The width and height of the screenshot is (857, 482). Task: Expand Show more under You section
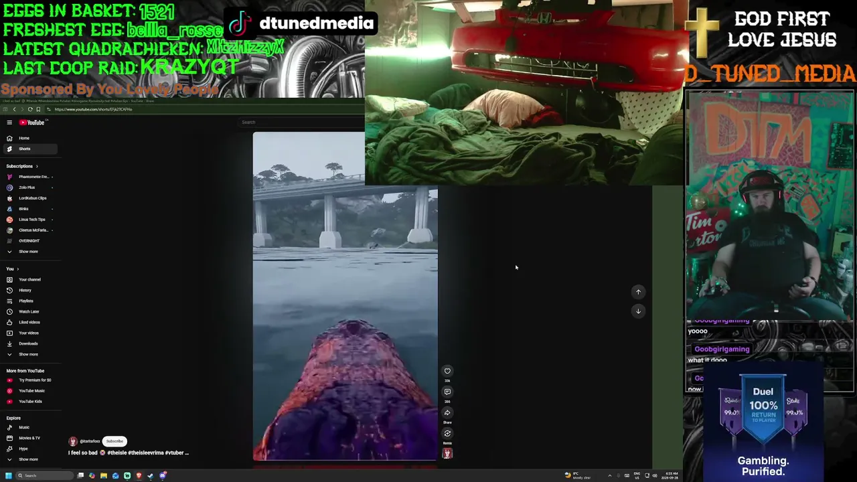click(29, 355)
